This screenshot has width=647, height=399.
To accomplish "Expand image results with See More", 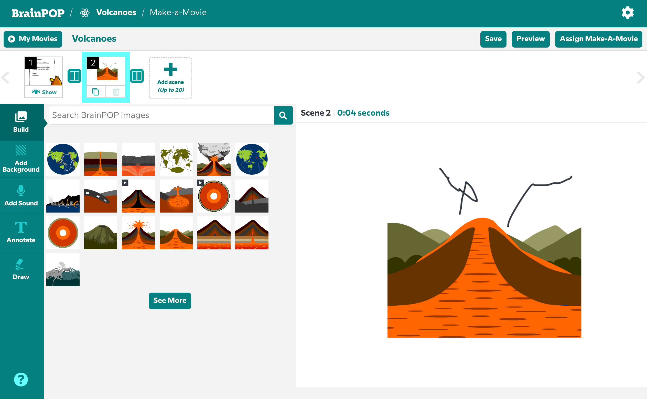I will 170,300.
